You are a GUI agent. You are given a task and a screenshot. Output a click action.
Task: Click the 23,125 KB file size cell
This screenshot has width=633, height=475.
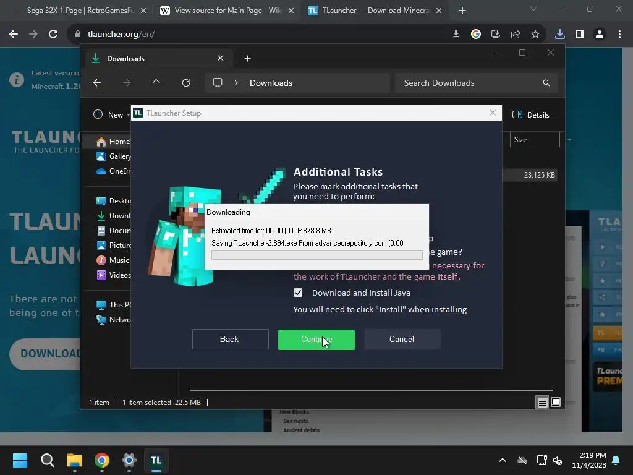(539, 175)
